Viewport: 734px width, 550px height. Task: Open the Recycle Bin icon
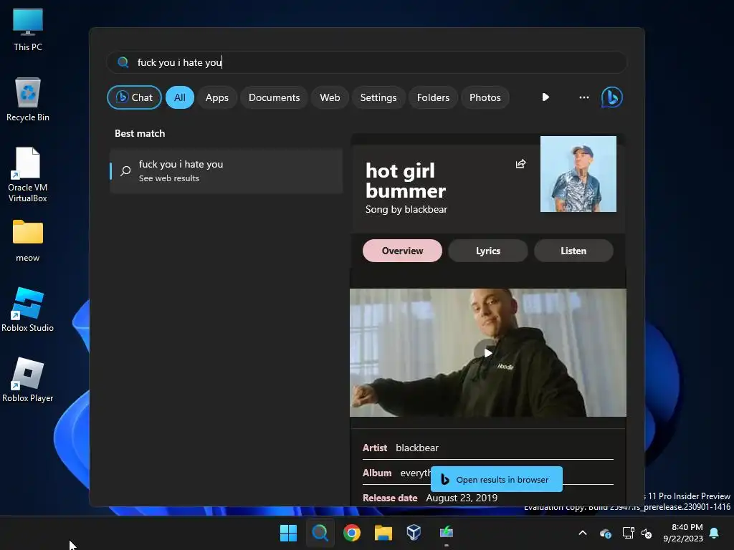tap(28, 100)
